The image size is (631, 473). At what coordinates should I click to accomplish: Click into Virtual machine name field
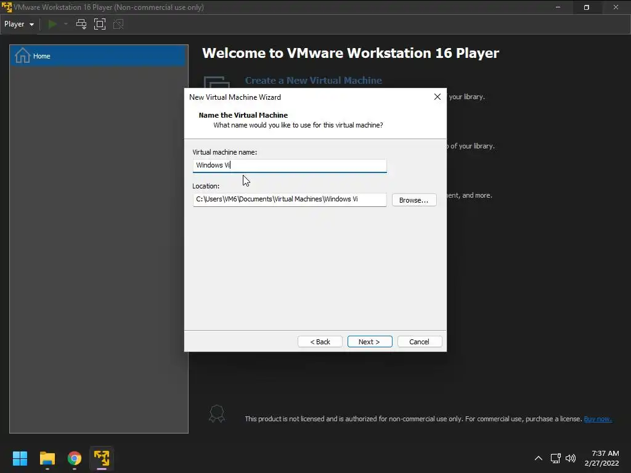tap(290, 165)
